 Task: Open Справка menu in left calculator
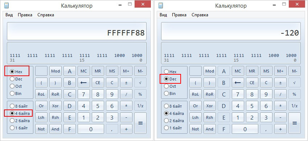46,15
